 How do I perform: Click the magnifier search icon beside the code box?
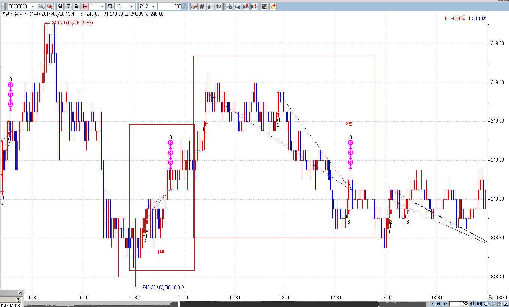coord(41,6)
